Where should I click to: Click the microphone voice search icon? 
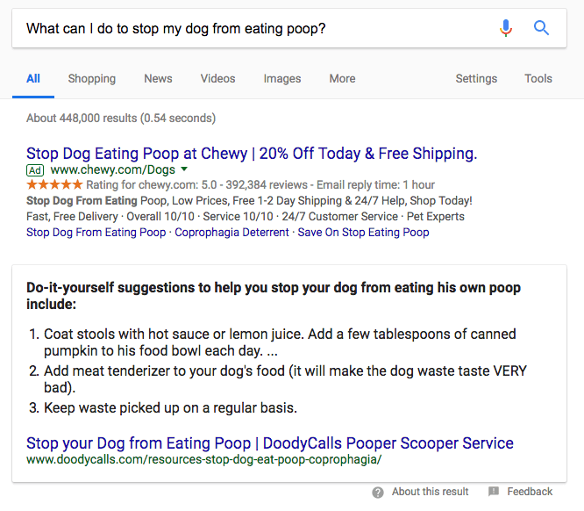tap(506, 28)
